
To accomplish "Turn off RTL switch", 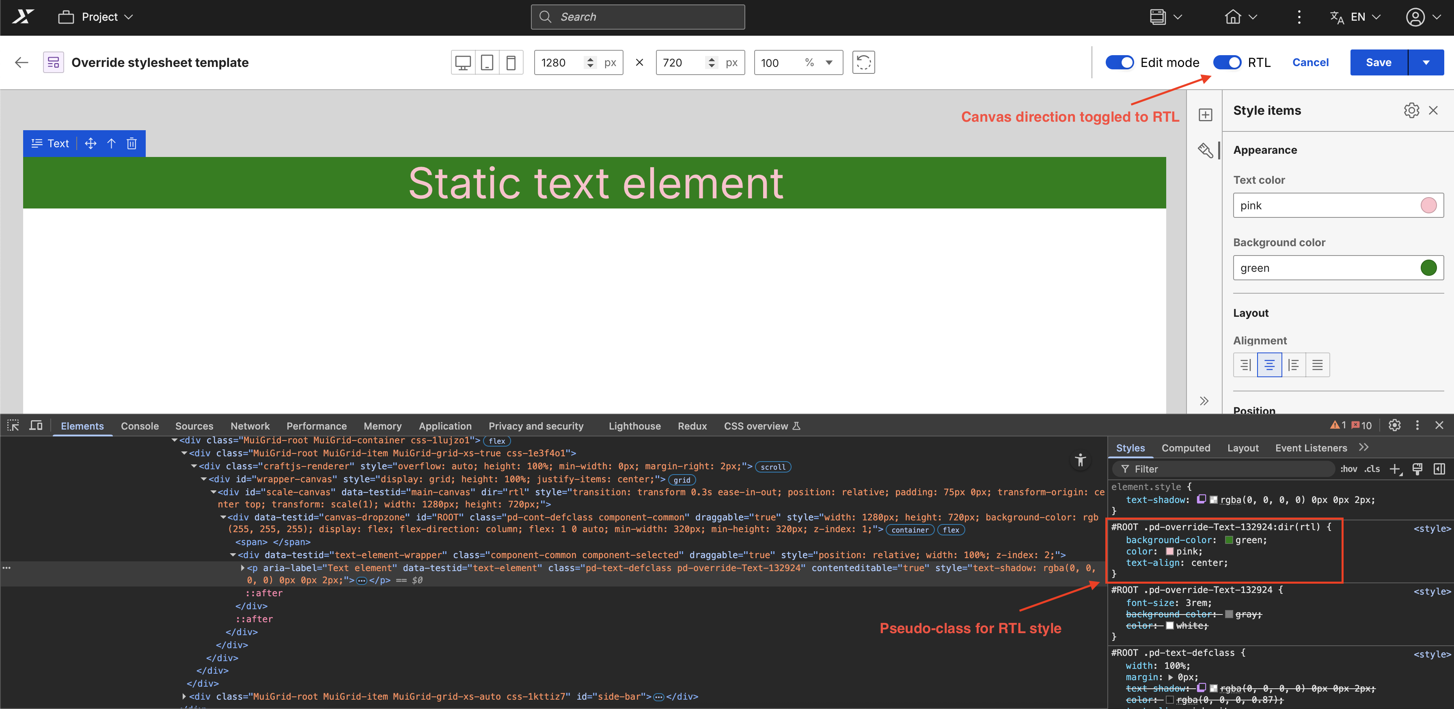I will pyautogui.click(x=1227, y=62).
